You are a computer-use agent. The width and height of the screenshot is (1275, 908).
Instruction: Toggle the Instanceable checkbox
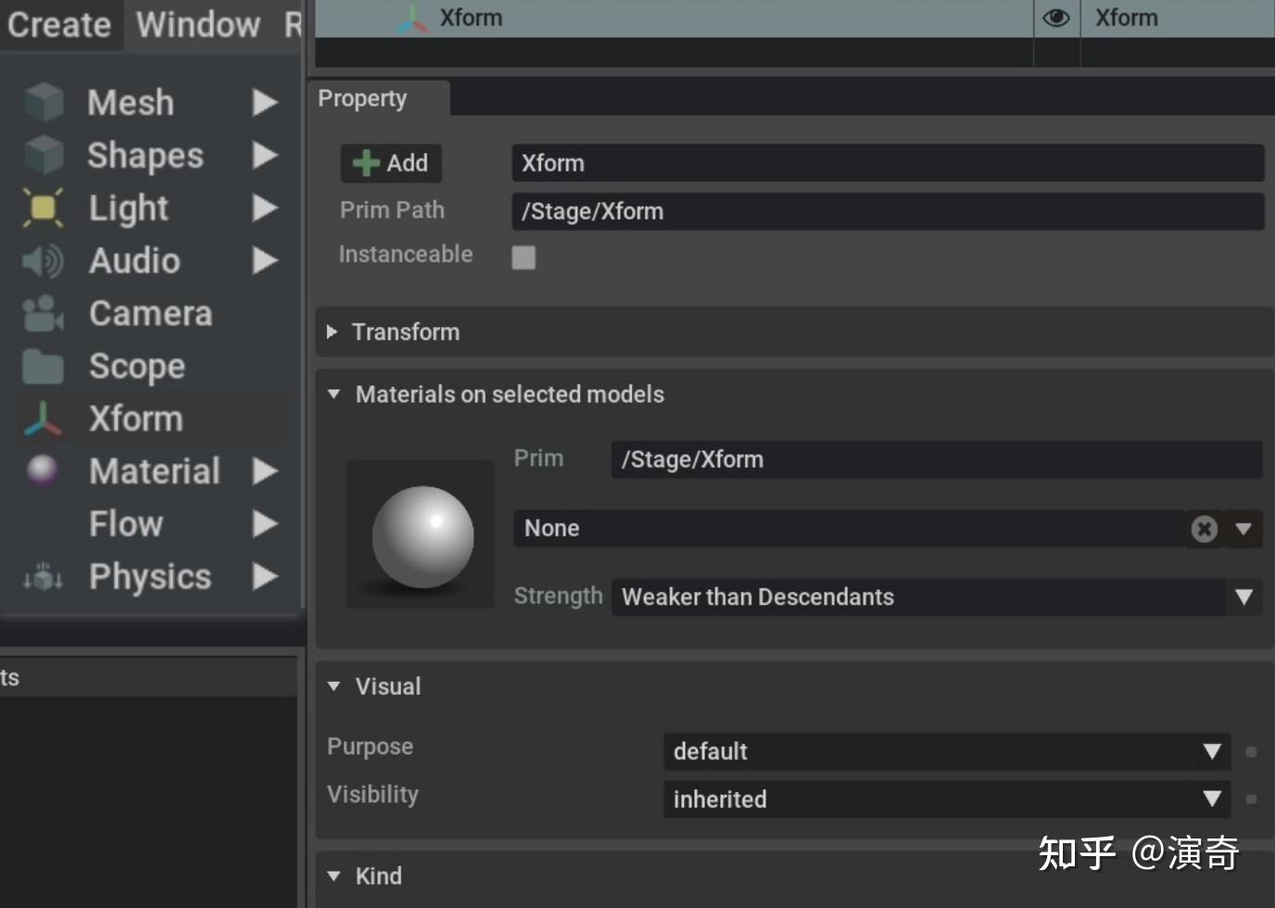524,258
